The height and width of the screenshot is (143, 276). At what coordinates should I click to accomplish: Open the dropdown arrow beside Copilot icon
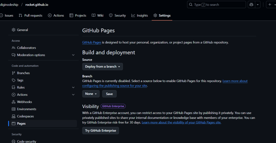[x=258, y=5]
